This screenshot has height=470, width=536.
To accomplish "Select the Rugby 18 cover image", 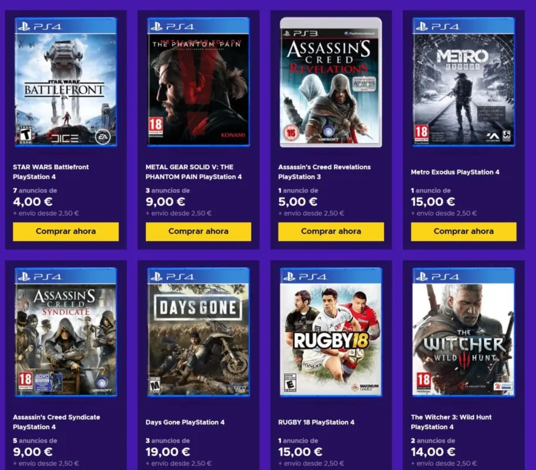I will 330,333.
